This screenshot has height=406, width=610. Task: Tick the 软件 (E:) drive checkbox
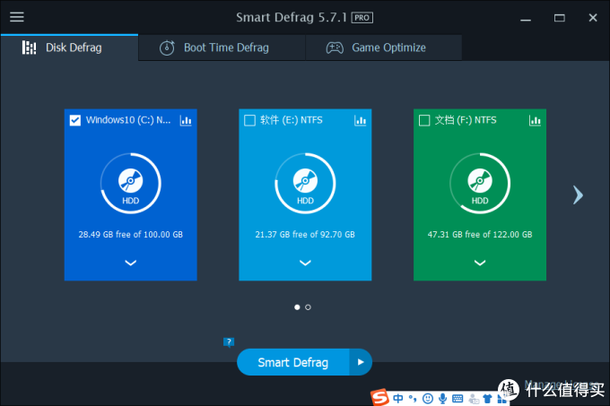(249, 120)
